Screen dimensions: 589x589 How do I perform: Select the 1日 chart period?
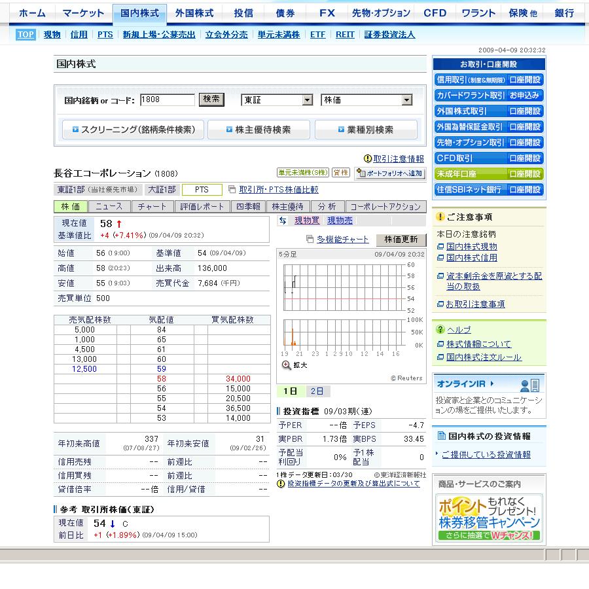(x=290, y=391)
